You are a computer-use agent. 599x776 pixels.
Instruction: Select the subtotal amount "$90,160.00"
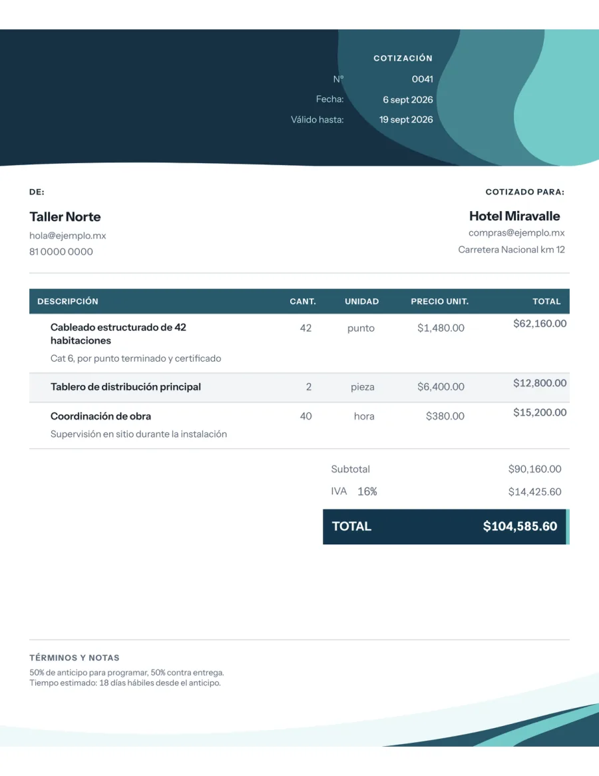[x=534, y=469]
